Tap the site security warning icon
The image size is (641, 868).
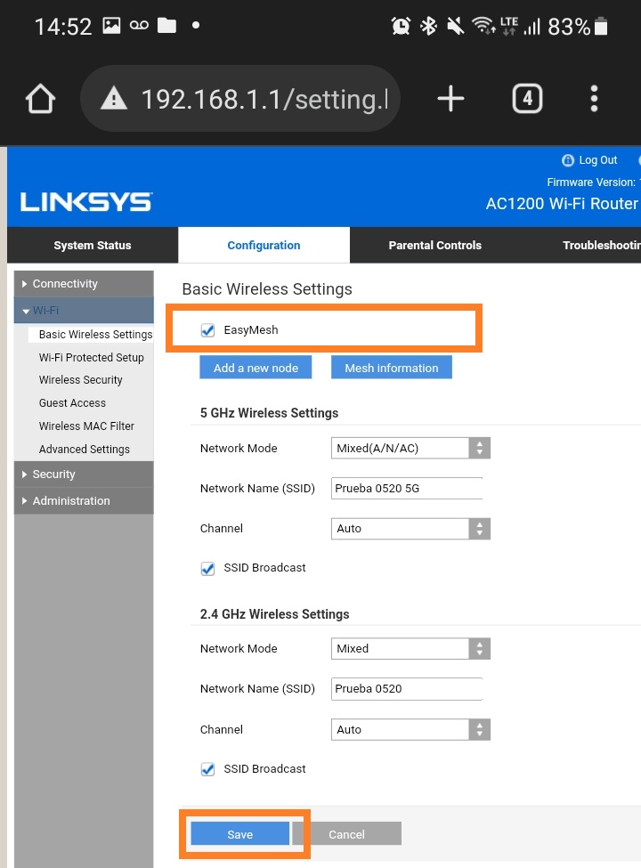click(113, 99)
